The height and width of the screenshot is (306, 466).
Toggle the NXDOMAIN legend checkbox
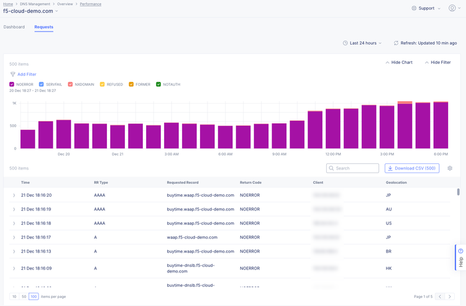point(70,84)
